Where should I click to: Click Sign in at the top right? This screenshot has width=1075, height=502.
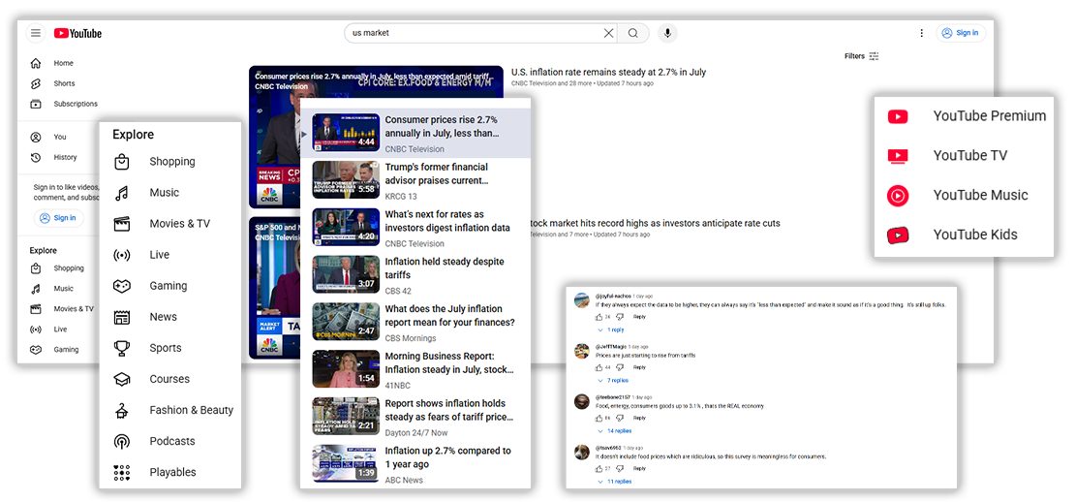tap(961, 33)
